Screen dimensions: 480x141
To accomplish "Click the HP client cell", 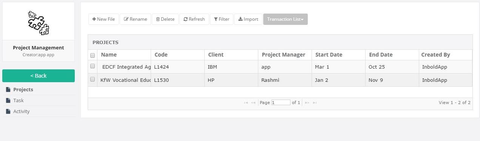I will coord(232,80).
